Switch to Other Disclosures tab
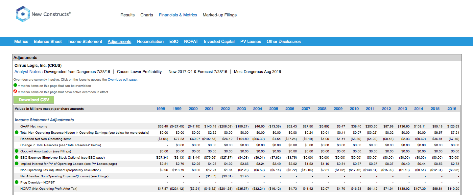Screen dimensions: 473x195 [x=284, y=42]
